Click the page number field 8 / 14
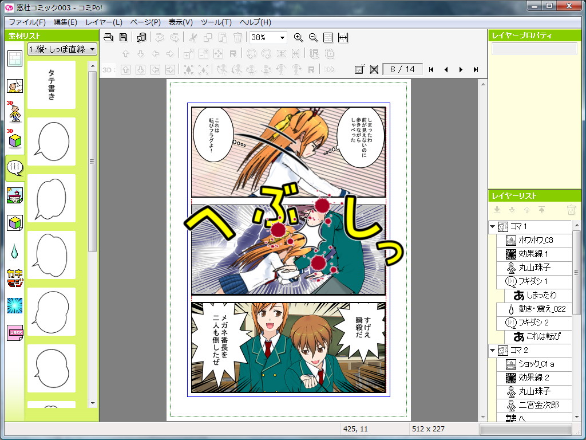The width and height of the screenshot is (586, 440). (402, 69)
